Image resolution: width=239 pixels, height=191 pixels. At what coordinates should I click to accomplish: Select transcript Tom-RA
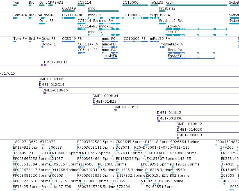tap(15, 18)
